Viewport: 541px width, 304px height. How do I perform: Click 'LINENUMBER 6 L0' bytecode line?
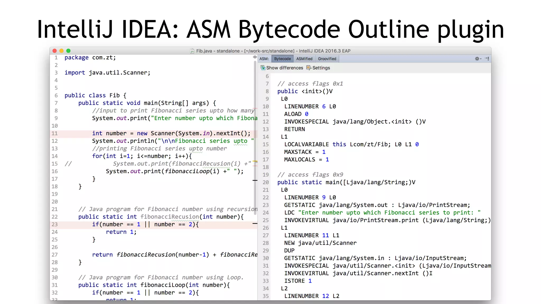(x=310, y=106)
